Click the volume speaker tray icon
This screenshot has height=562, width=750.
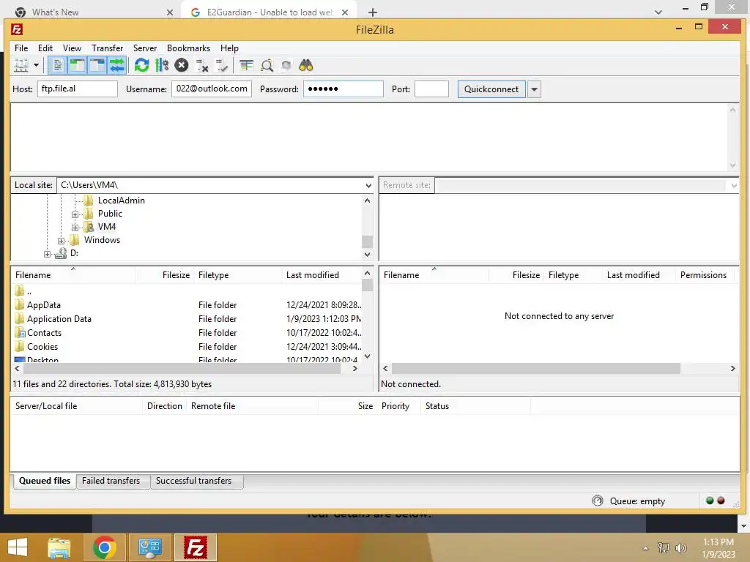click(x=681, y=548)
